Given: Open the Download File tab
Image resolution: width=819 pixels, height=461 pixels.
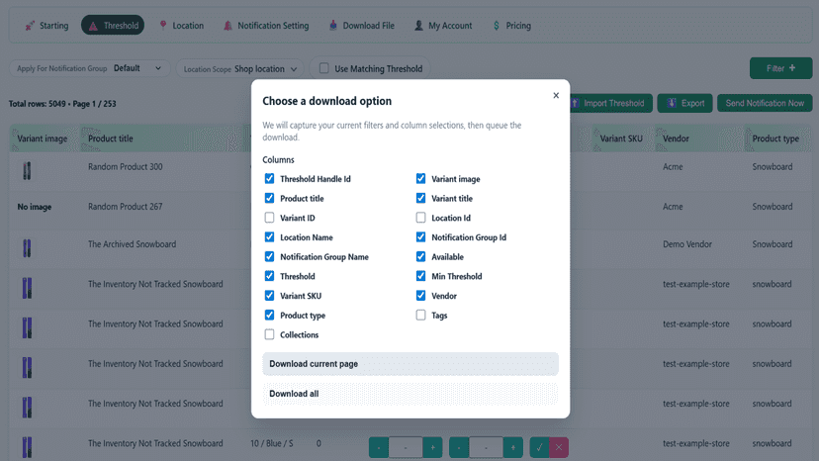Looking at the screenshot, I should pyautogui.click(x=361, y=26).
